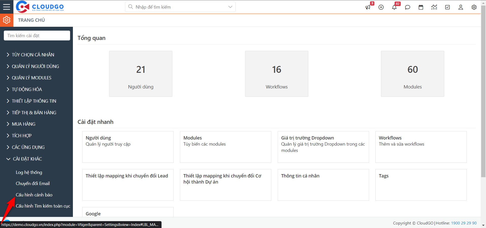Open the chat bubble icon
Screen dimensions: 486x228
pyautogui.click(x=408, y=7)
